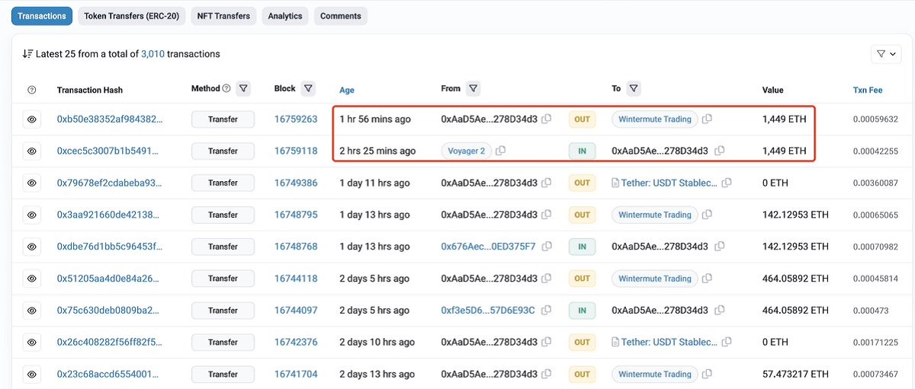Screen dimensions: 915x389
Task: Click the help icon in table header
Action: 31,90
